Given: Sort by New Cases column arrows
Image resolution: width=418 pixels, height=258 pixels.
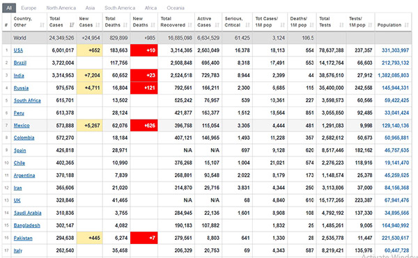Looking at the screenshot, I should pos(98,25).
